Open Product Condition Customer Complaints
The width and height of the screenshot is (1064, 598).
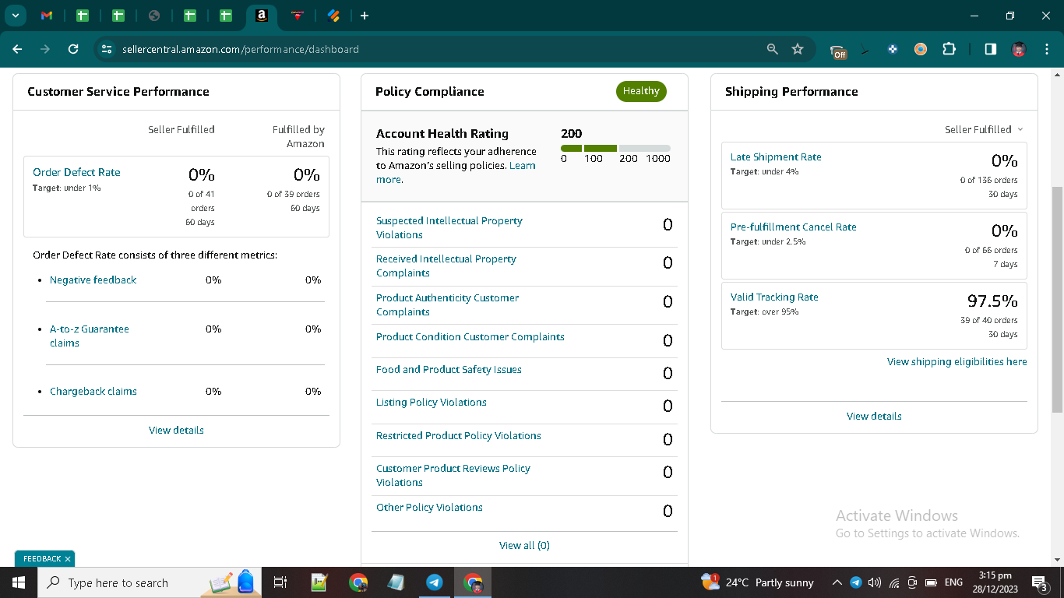pyautogui.click(x=470, y=336)
